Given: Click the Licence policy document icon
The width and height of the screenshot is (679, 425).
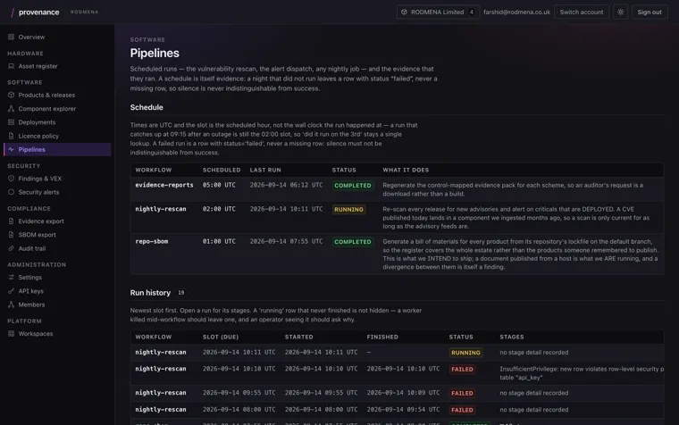Looking at the screenshot, I should tap(12, 136).
